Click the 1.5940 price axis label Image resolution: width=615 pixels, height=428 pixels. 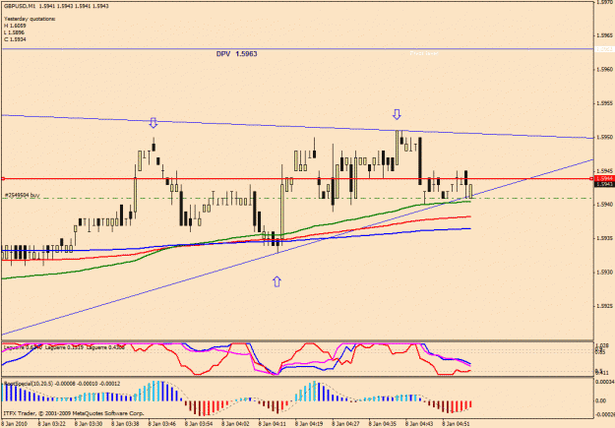pos(604,205)
